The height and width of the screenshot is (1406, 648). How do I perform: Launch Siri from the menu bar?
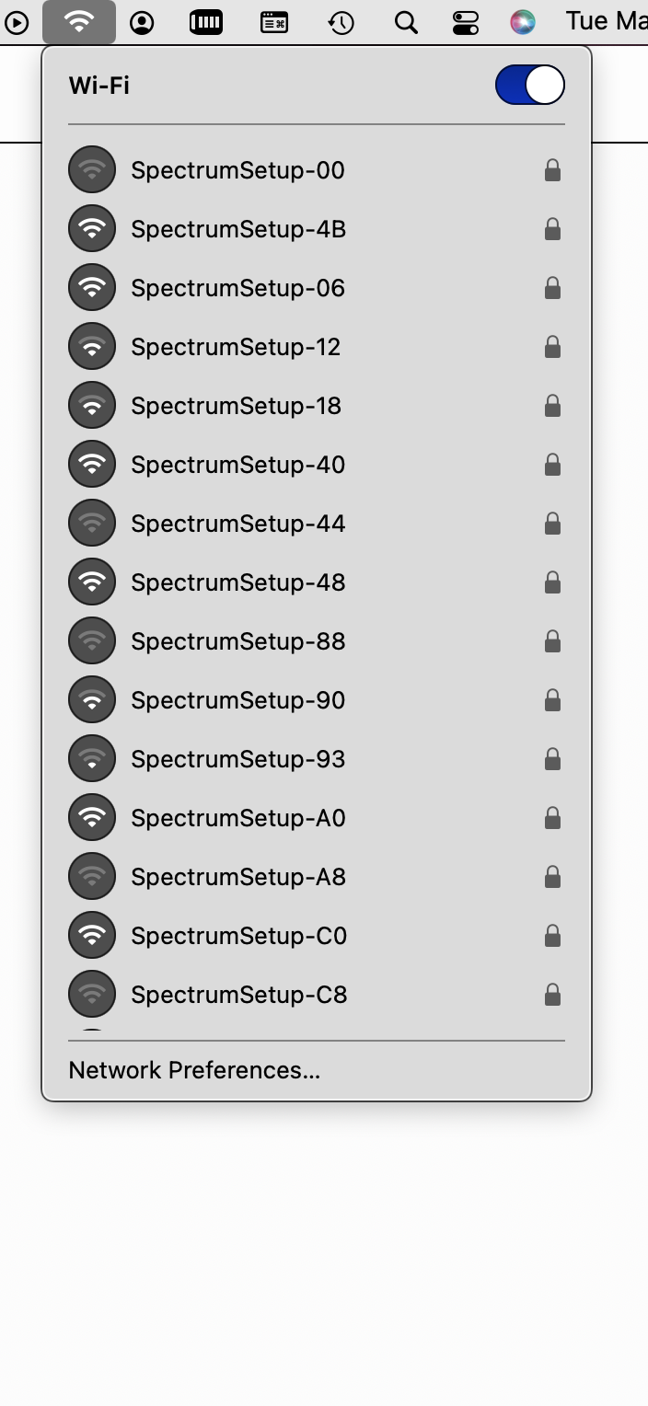click(523, 22)
